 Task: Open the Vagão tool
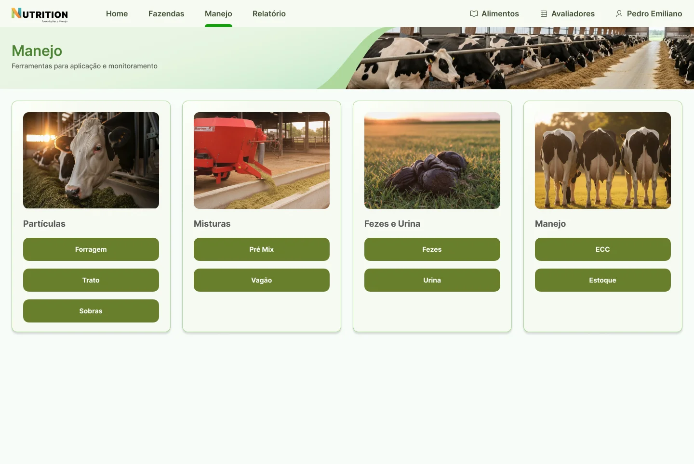(x=262, y=280)
